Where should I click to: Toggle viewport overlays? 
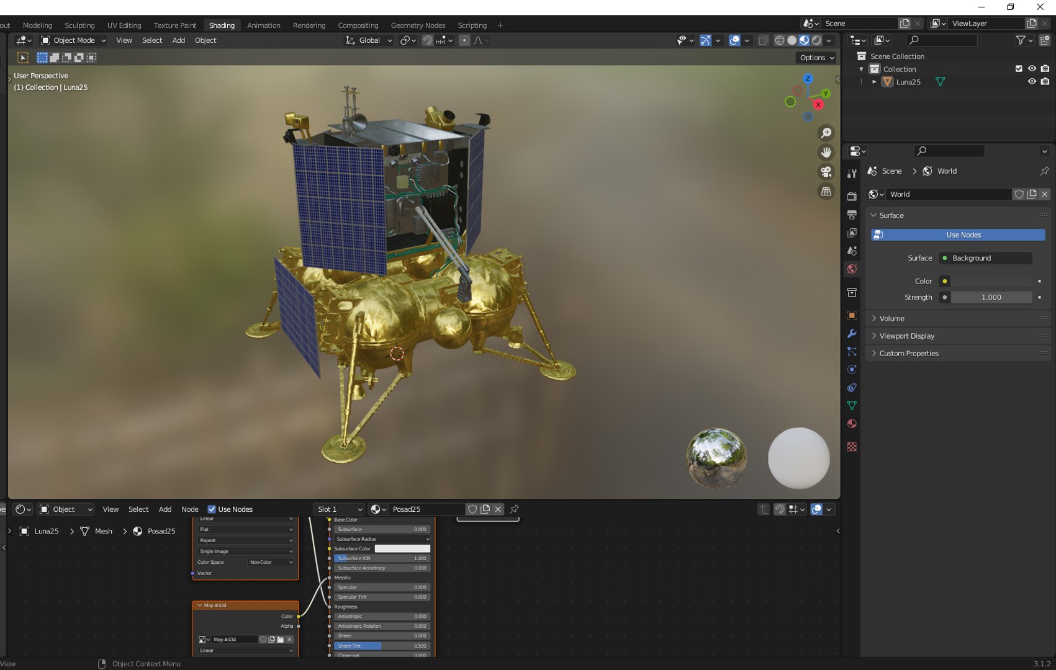(734, 40)
